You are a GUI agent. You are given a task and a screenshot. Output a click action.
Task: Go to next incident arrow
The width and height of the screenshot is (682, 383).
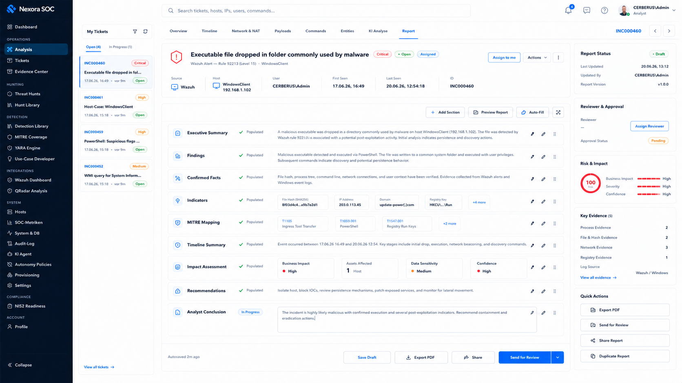click(x=669, y=31)
